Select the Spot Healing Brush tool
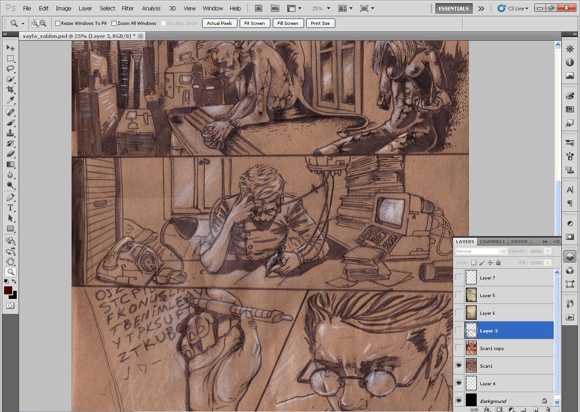 10,112
